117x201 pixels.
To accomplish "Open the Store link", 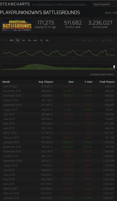I will pos(108,13).
